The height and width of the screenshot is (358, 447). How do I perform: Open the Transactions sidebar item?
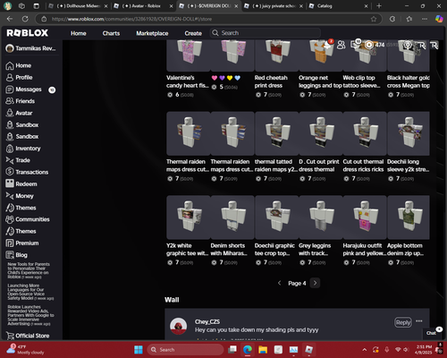point(27,172)
